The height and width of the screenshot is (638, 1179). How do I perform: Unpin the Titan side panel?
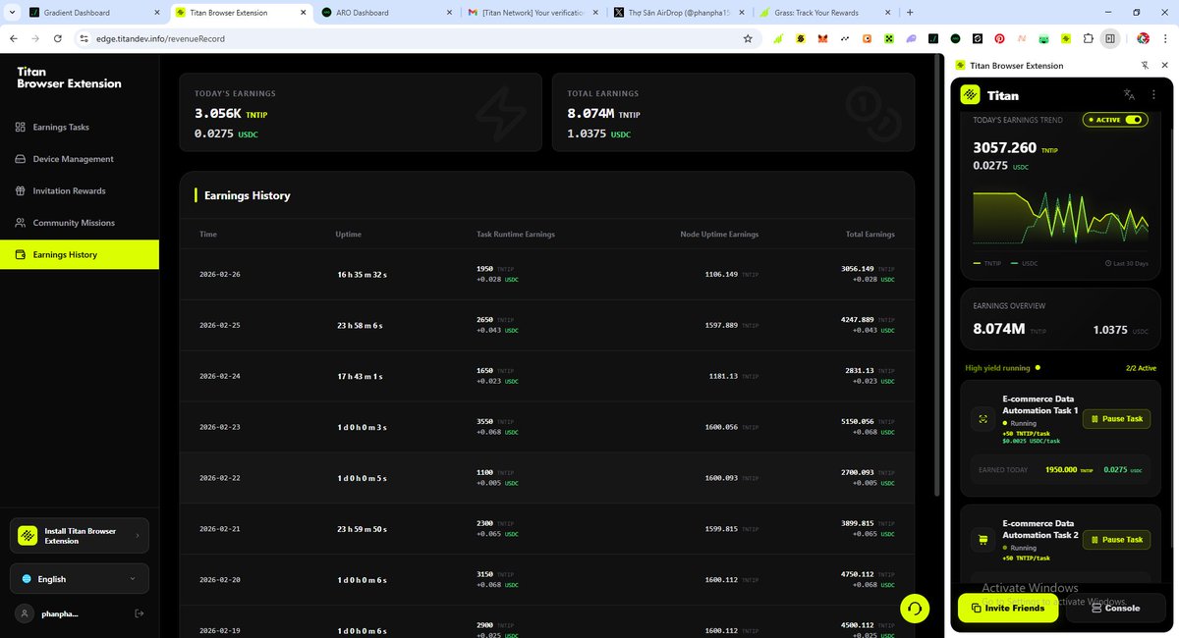pos(1145,65)
